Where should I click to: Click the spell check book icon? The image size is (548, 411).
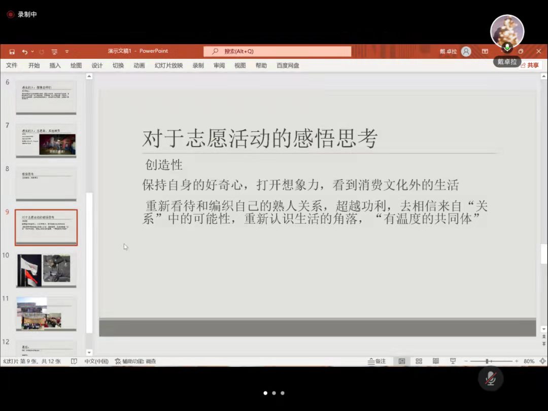coord(74,361)
